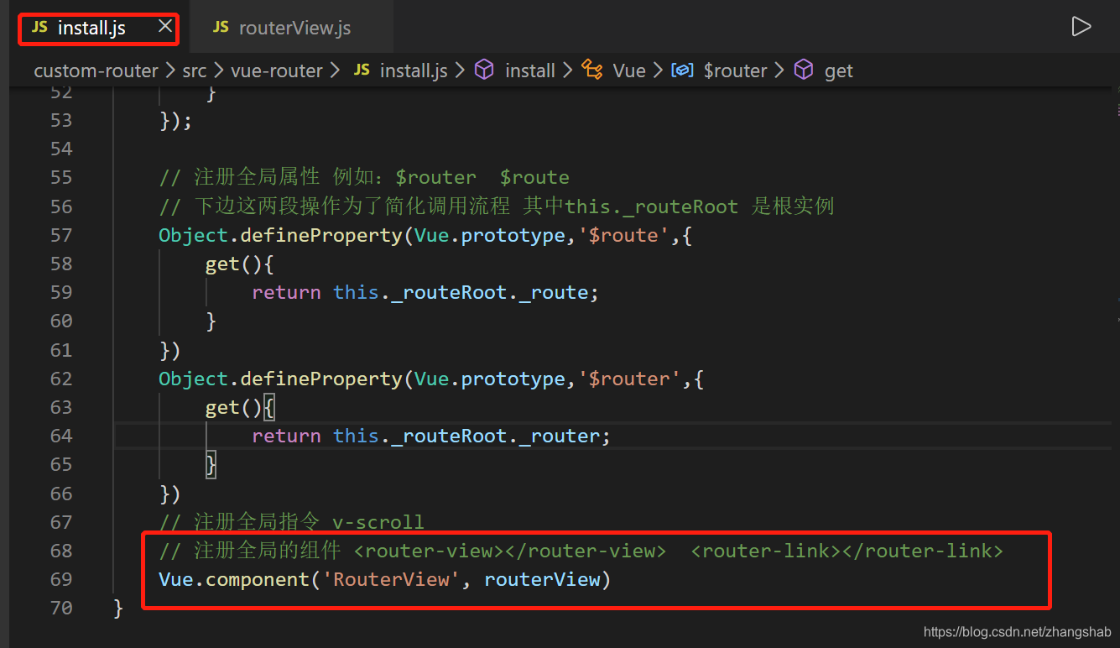Click the return keyword on line 59

[286, 292]
